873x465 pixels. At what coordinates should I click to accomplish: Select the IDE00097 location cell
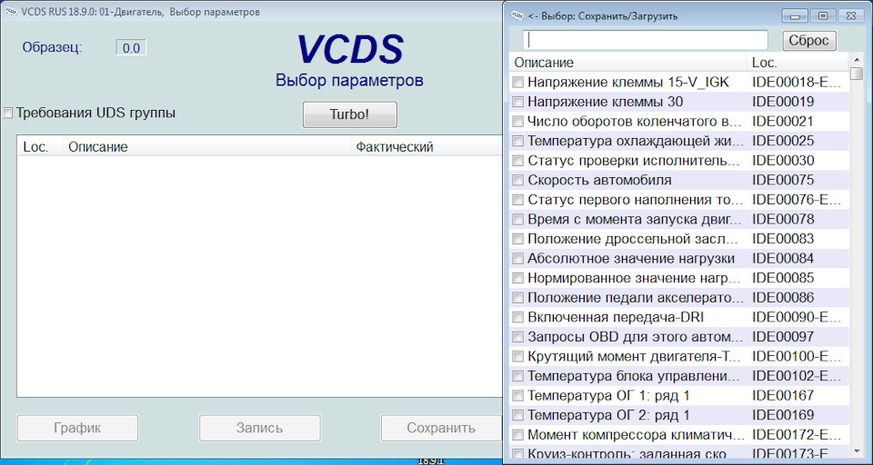[x=783, y=337]
